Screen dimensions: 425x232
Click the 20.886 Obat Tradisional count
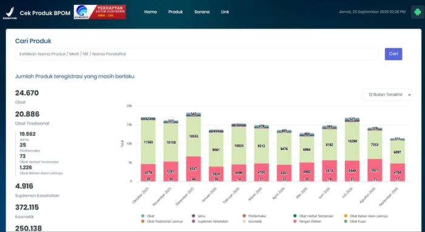click(x=27, y=114)
